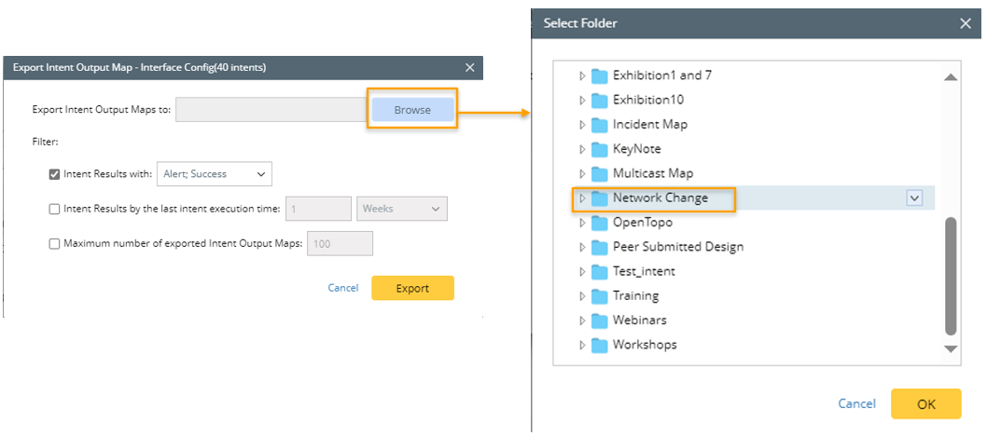Click the Multicast Map folder icon

(600, 173)
